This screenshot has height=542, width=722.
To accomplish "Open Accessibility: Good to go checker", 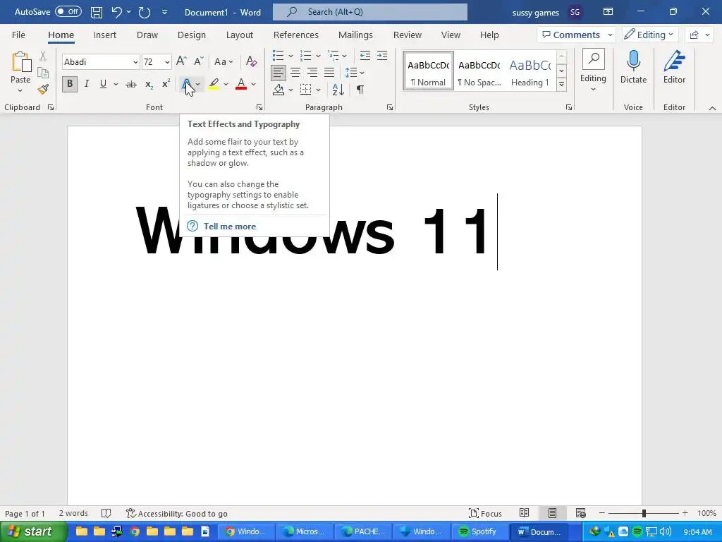I will click(177, 513).
